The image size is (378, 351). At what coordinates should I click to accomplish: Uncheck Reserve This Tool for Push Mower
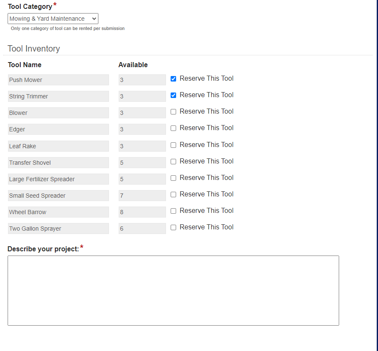[x=173, y=79]
